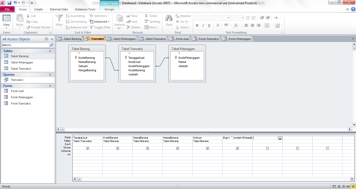Click the Format Painter command
The image size is (356, 189).
(39, 27)
